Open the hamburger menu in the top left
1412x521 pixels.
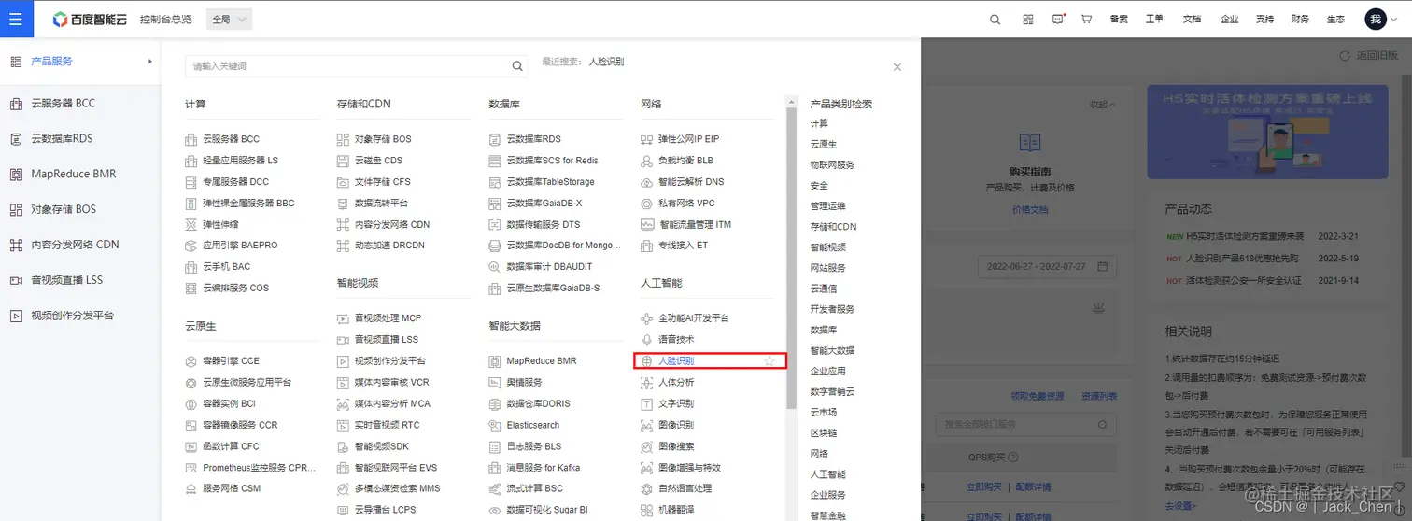[16, 19]
